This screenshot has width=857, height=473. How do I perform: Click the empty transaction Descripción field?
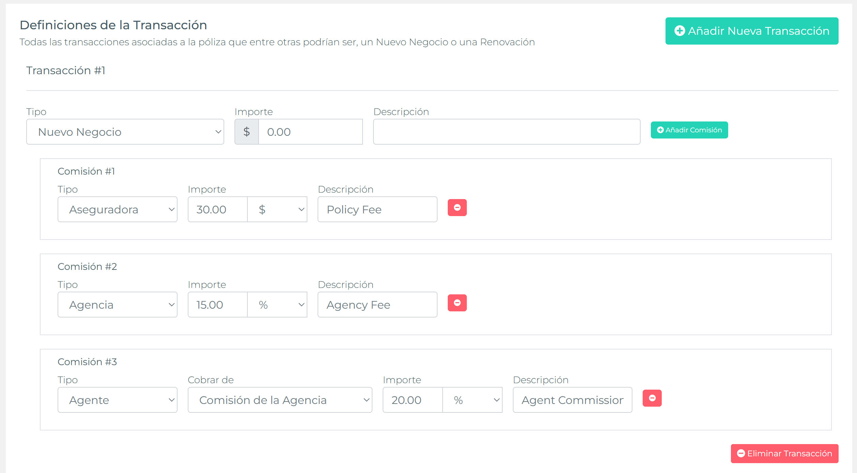tap(506, 132)
